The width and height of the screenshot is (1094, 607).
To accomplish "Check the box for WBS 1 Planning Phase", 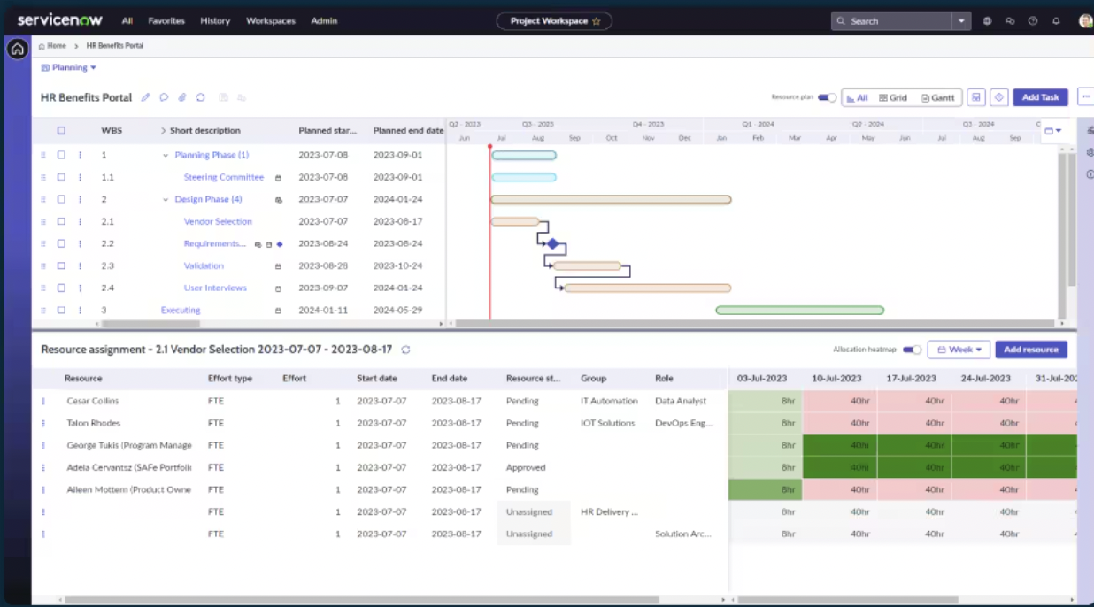I will pos(61,155).
